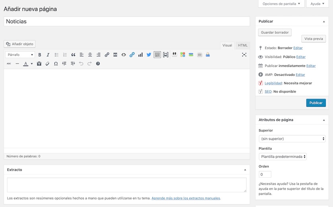Insert a special character with omega icon
333x207 pixels.
point(56,64)
